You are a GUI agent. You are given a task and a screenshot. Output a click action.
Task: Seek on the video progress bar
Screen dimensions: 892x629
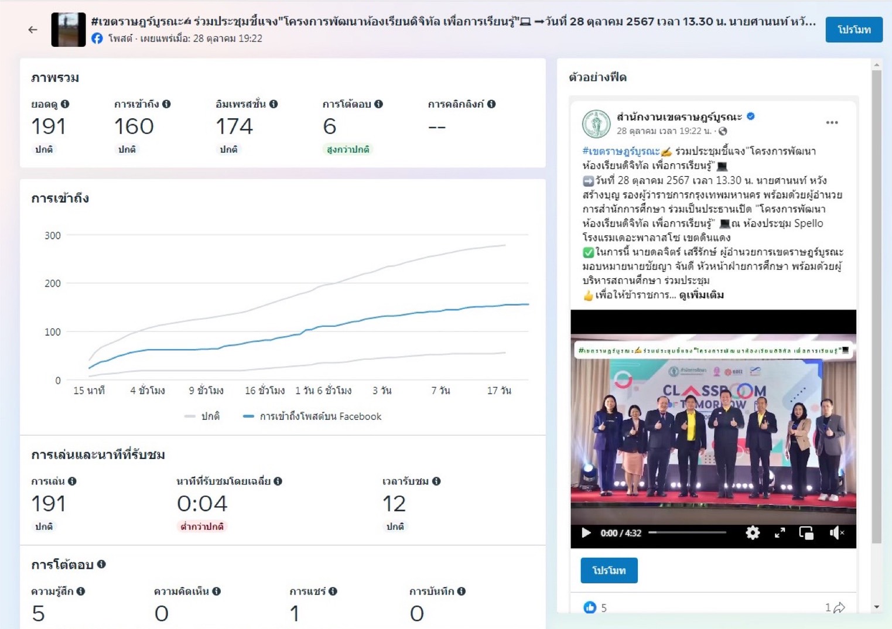coord(688,532)
